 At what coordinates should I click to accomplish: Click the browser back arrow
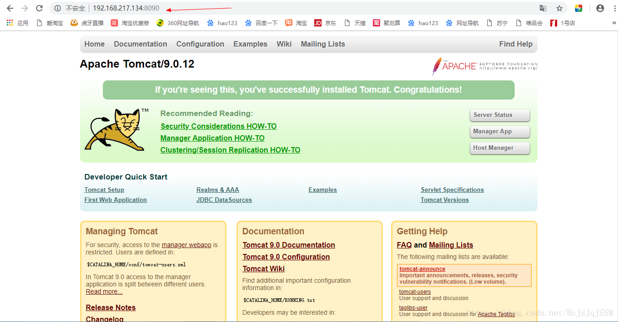(10, 8)
